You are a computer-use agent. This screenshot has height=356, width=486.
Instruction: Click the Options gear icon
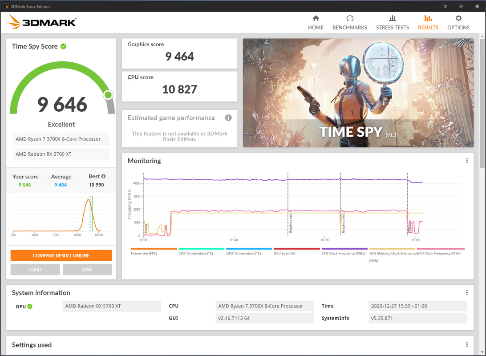pyautogui.click(x=458, y=18)
